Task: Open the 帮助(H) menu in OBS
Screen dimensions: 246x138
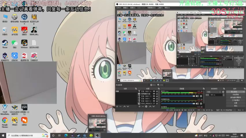Action: point(167,8)
